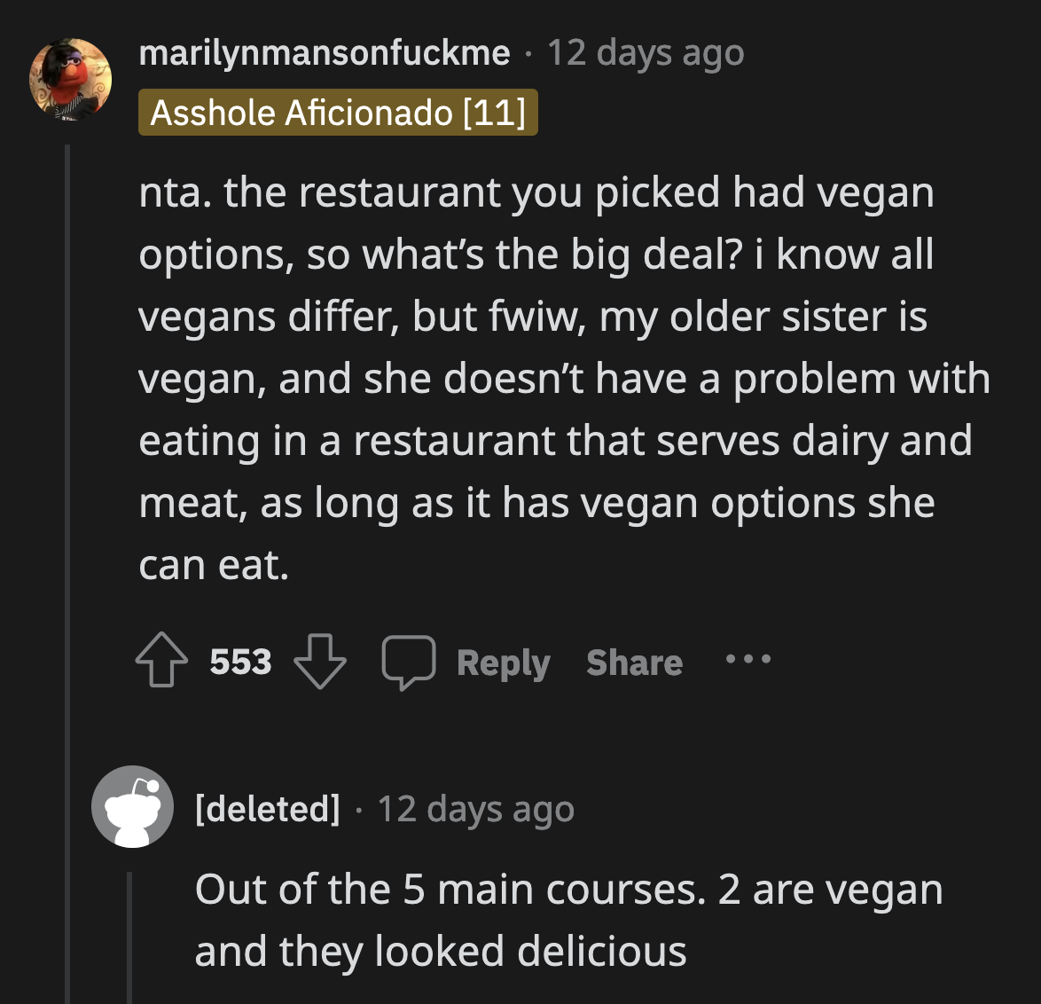The width and height of the screenshot is (1041, 1004).
Task: Click the 'Asshole Aficionado [11]' flair badge
Action: pos(338,112)
